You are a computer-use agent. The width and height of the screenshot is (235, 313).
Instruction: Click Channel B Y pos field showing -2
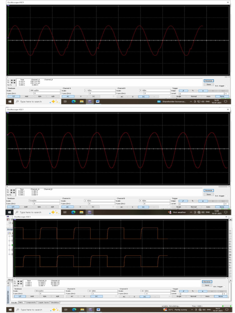click(x=158, y=294)
